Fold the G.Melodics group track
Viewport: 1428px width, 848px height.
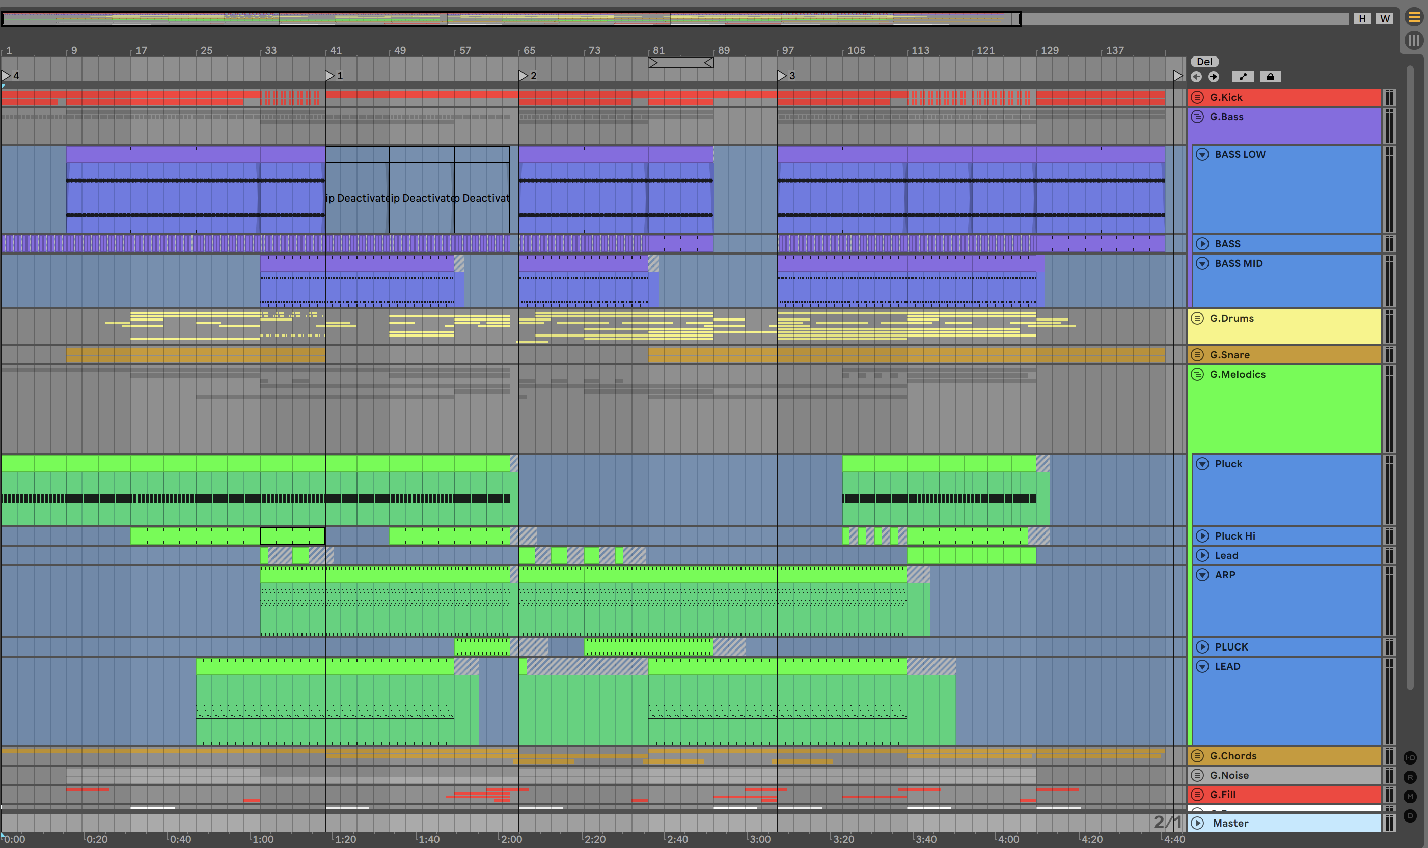tap(1197, 374)
